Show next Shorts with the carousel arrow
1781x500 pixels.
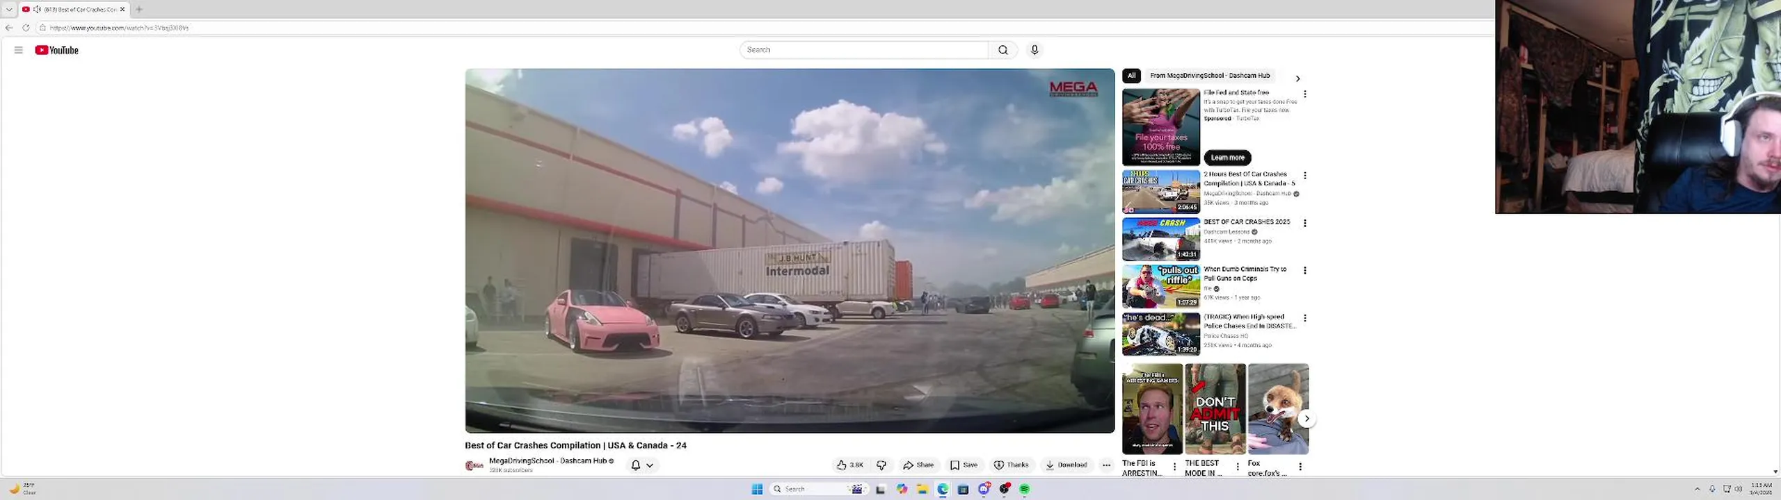click(x=1307, y=419)
